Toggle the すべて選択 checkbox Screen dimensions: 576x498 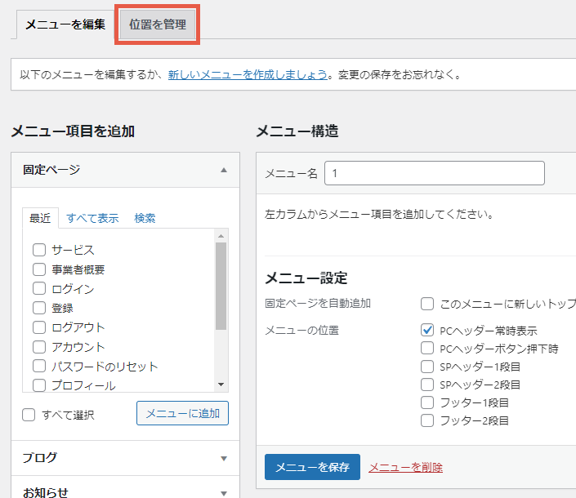[29, 415]
